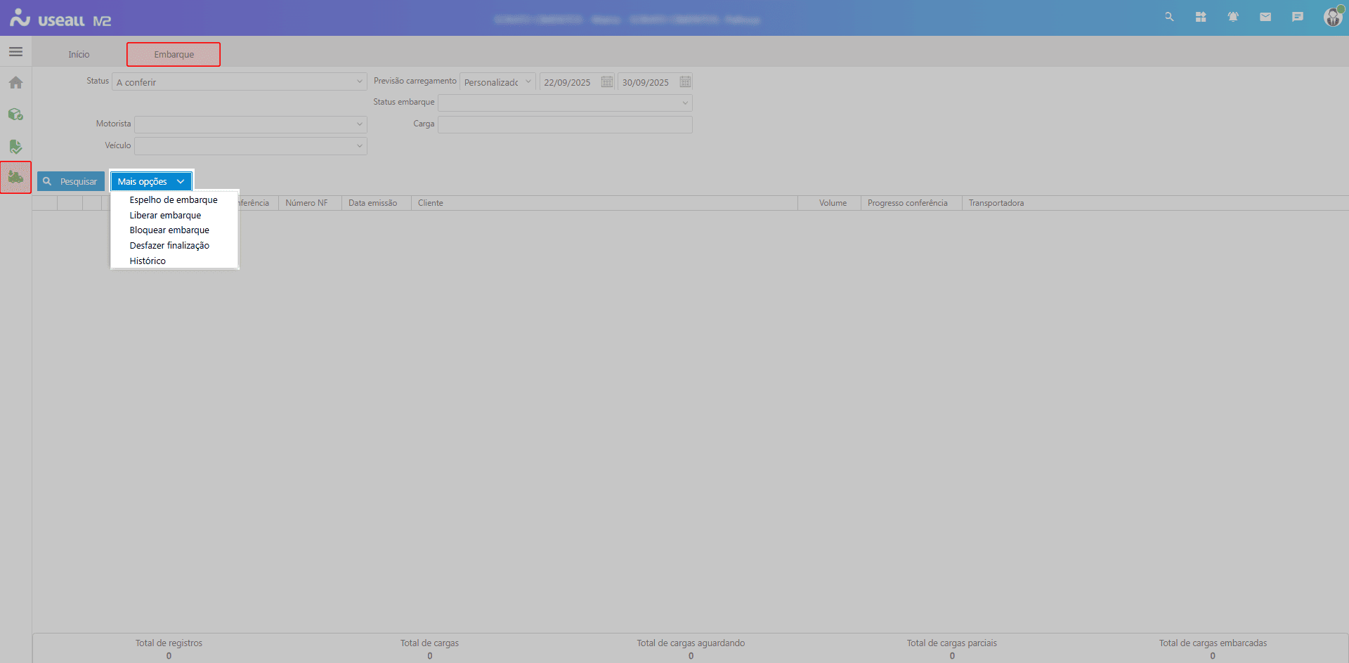The image size is (1349, 663).
Task: Open the chat messages icon
Action: (1298, 17)
